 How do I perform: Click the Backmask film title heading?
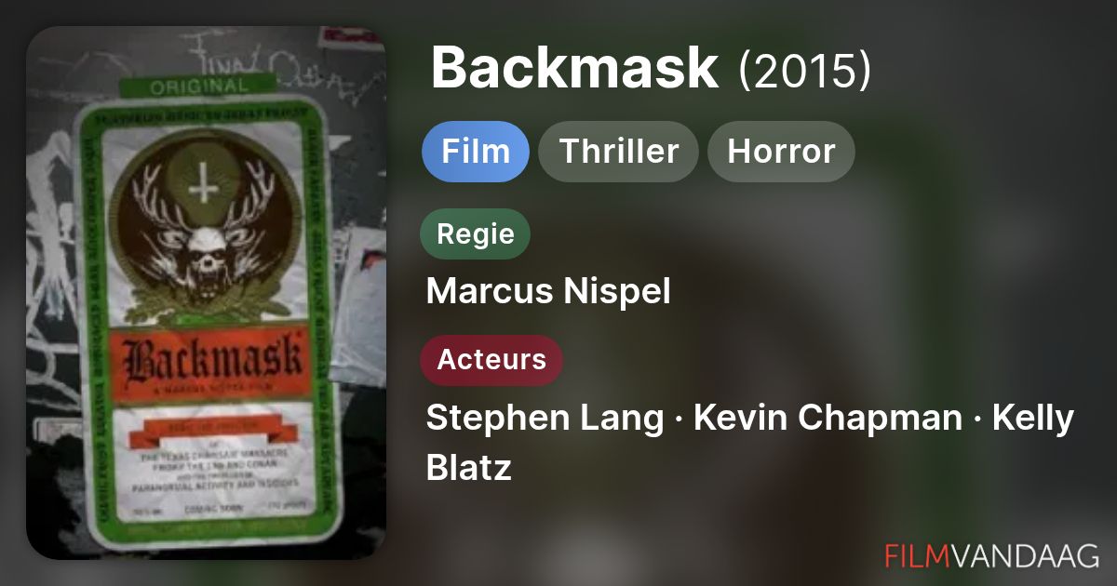[575, 67]
